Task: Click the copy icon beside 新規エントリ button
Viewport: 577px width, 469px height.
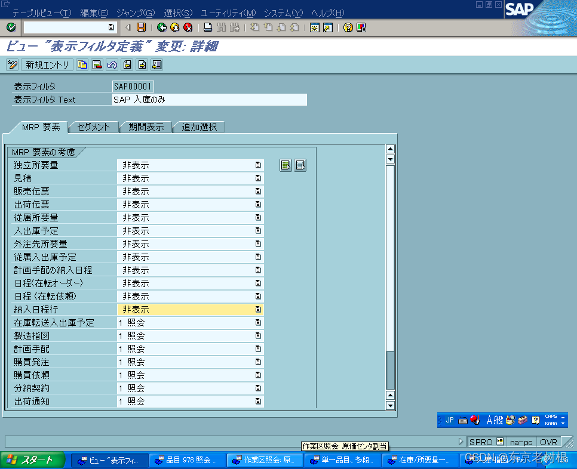Action: [x=82, y=64]
